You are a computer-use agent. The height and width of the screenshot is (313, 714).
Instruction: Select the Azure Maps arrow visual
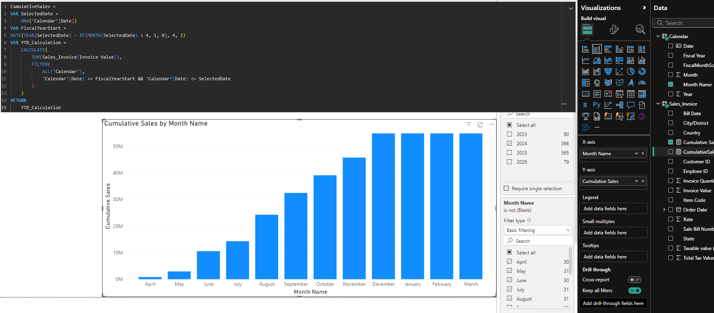[x=631, y=83]
